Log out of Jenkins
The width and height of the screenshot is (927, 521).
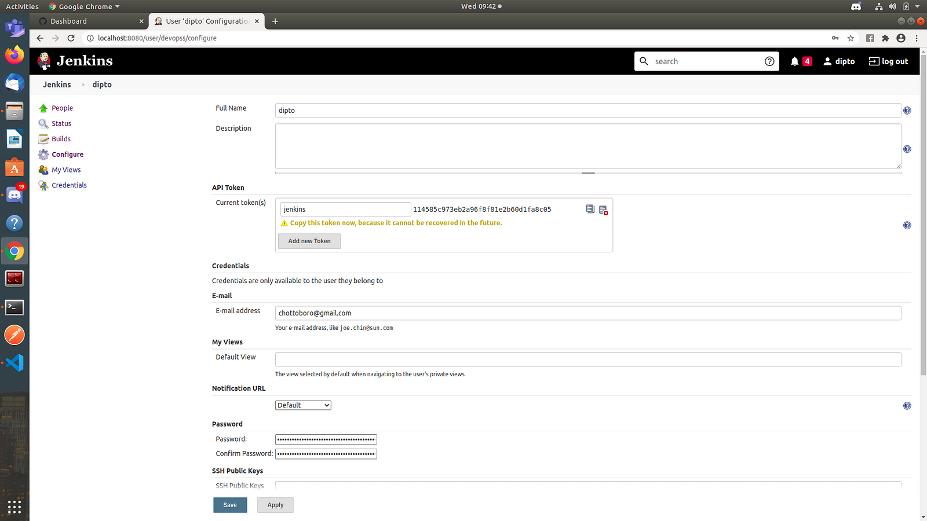(888, 61)
